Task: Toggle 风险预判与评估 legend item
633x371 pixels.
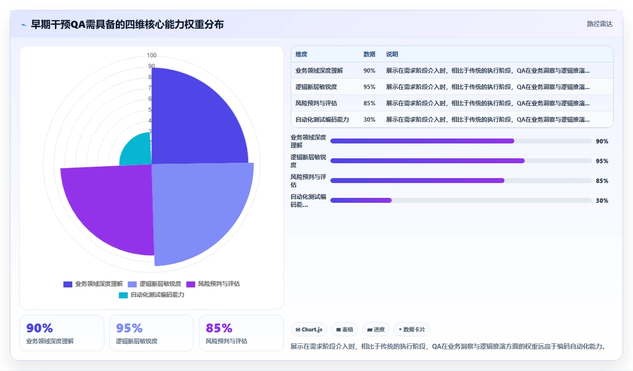Action: (213, 284)
